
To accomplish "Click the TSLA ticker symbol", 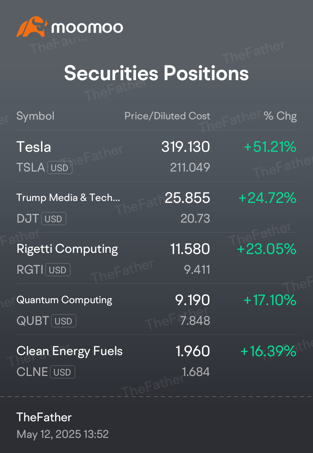I will point(31,168).
